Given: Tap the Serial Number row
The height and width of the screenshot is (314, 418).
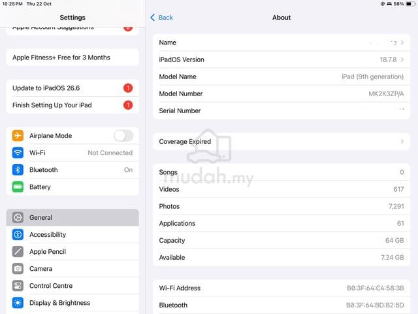Looking at the screenshot, I should [281, 111].
